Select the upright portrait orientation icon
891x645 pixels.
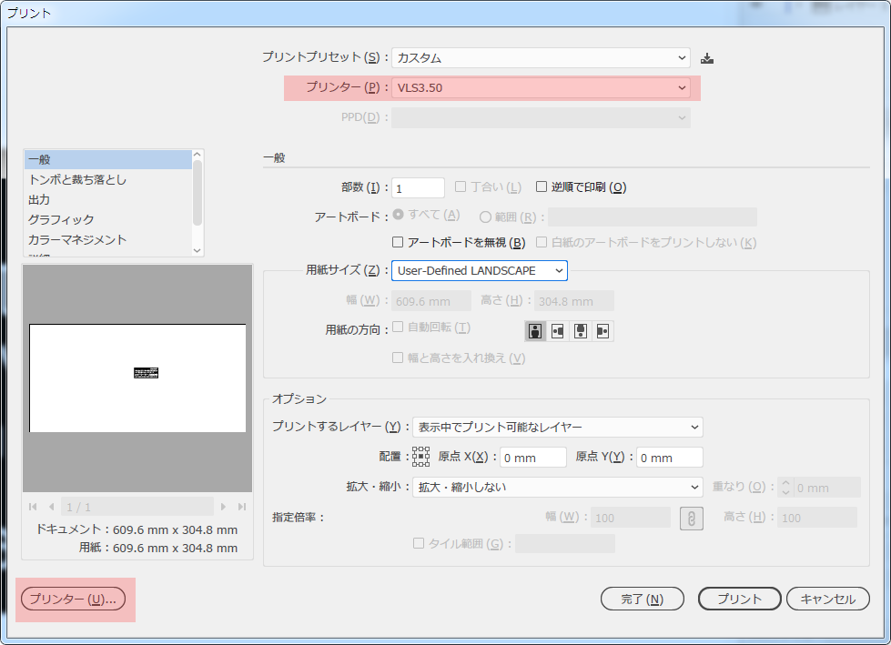(535, 331)
